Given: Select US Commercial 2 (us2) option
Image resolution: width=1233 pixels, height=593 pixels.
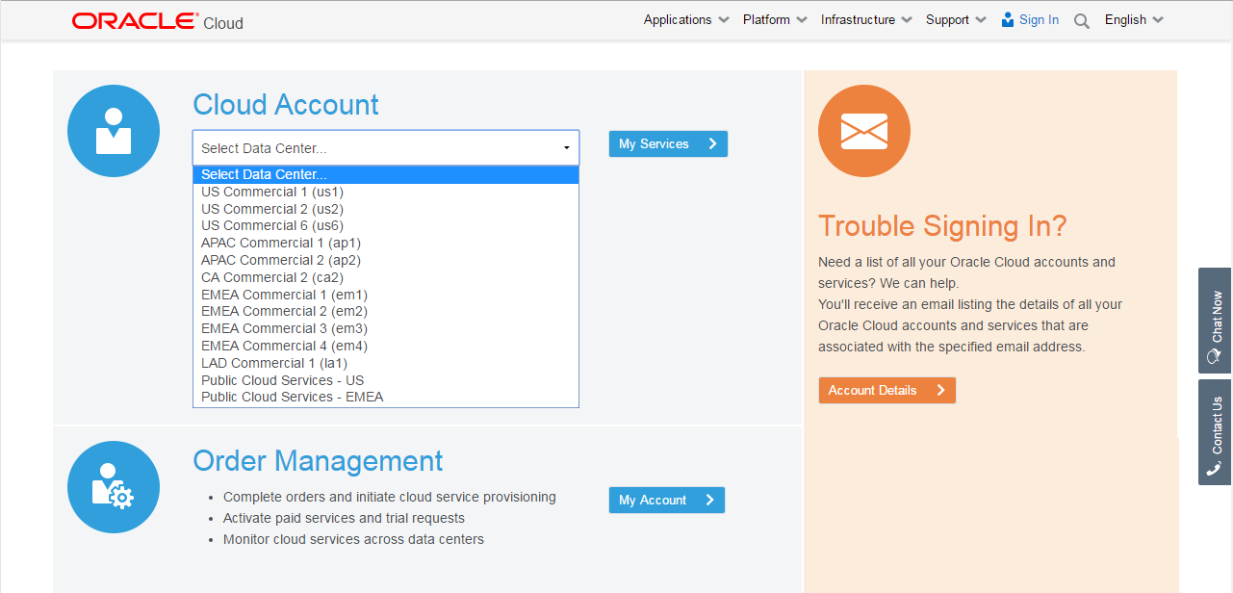Looking at the screenshot, I should (x=272, y=209).
